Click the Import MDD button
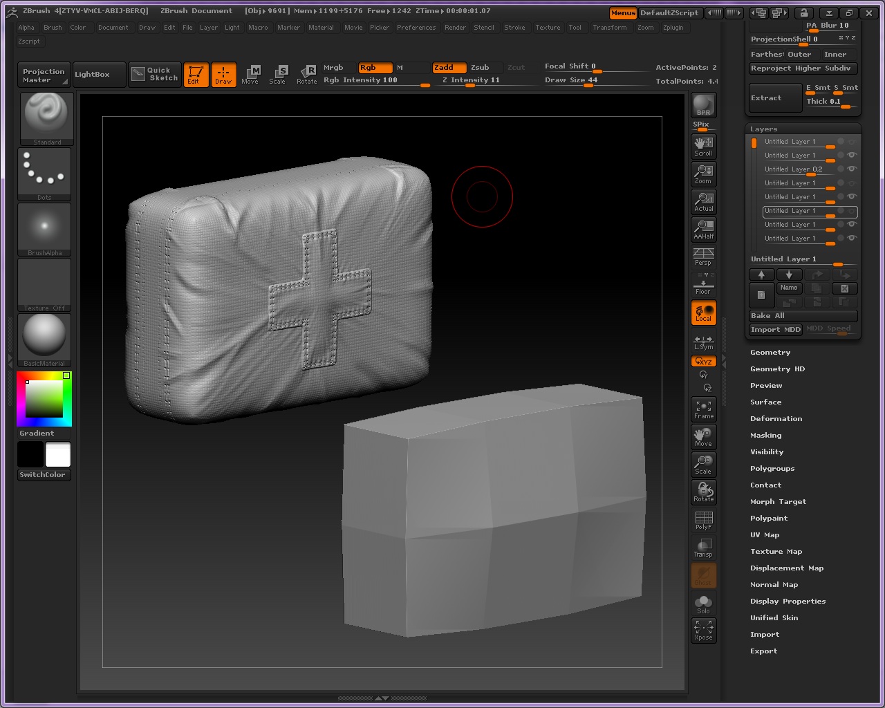Image resolution: width=885 pixels, height=708 pixels. click(x=776, y=330)
